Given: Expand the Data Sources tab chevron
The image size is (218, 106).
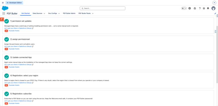Looking at the screenshot, I should coord(44,13).
